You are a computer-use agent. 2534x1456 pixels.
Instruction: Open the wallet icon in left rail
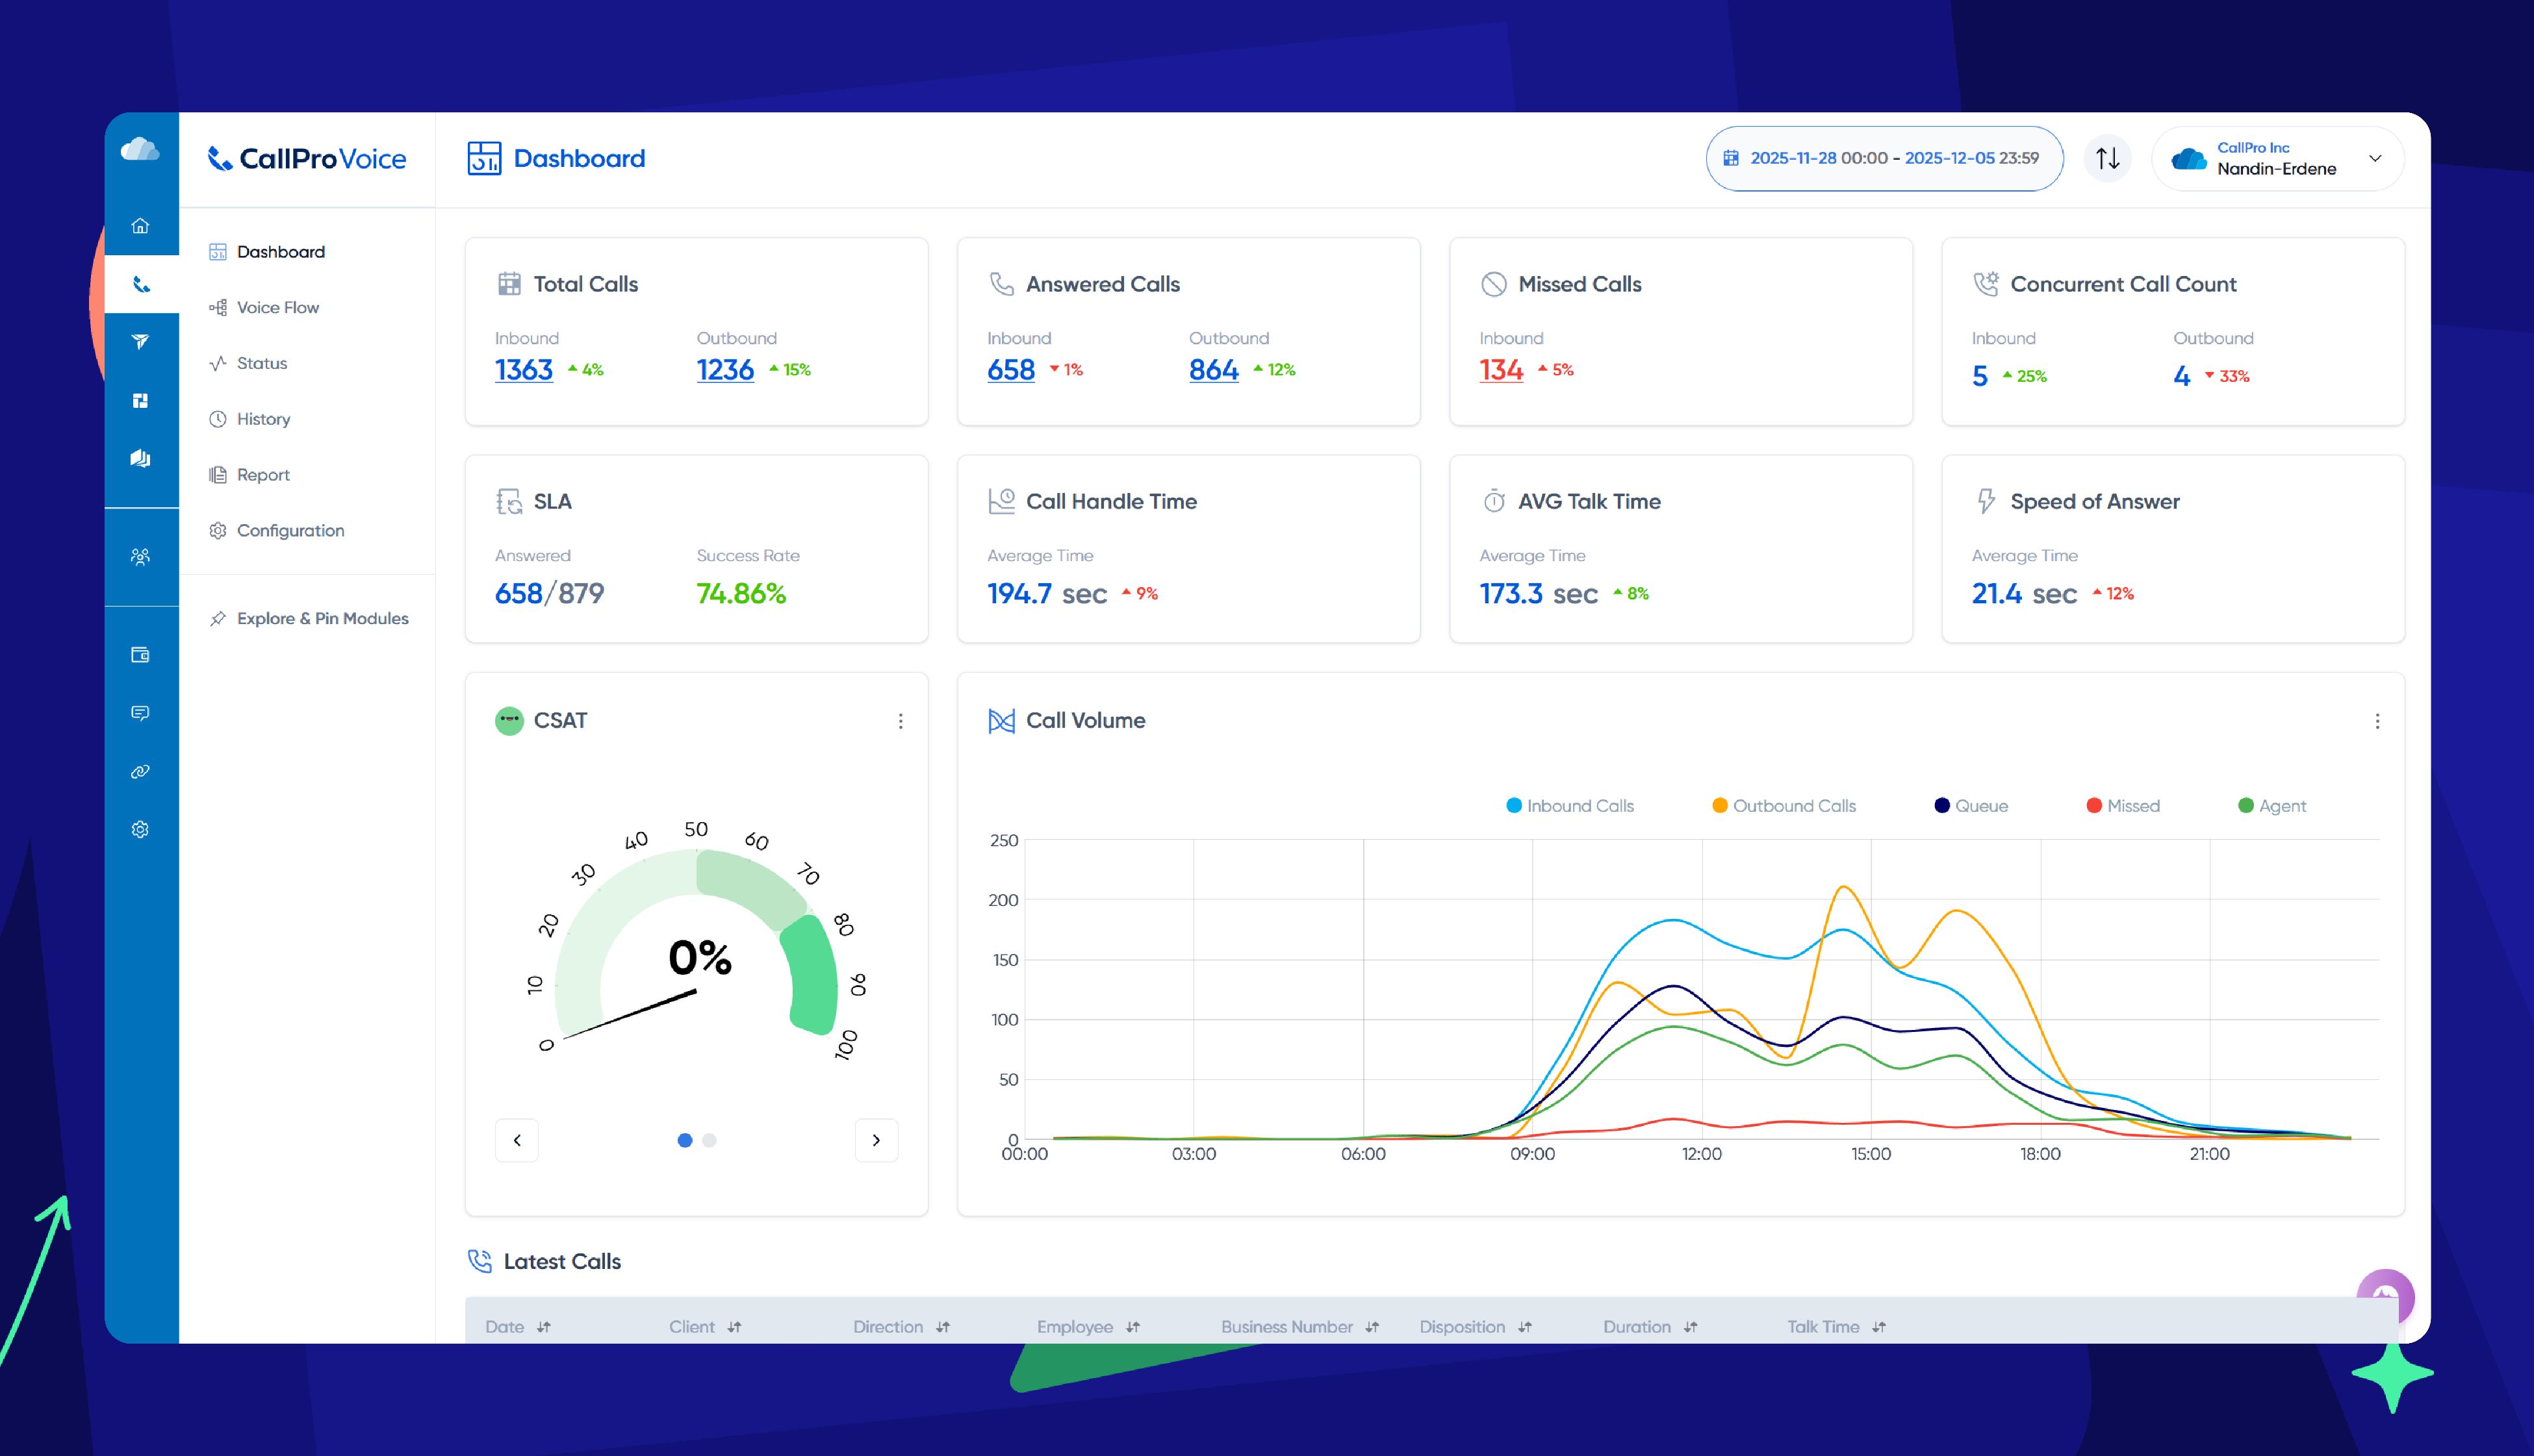coord(140,655)
